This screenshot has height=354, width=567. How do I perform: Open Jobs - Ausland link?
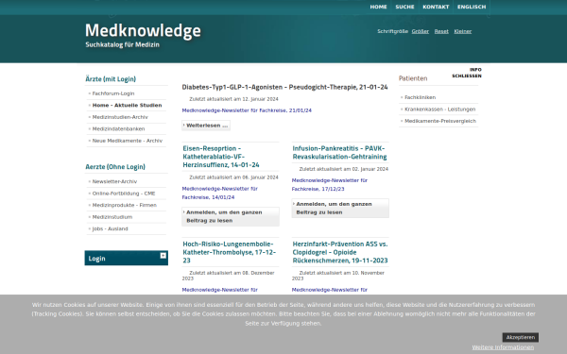pyautogui.click(x=110, y=229)
